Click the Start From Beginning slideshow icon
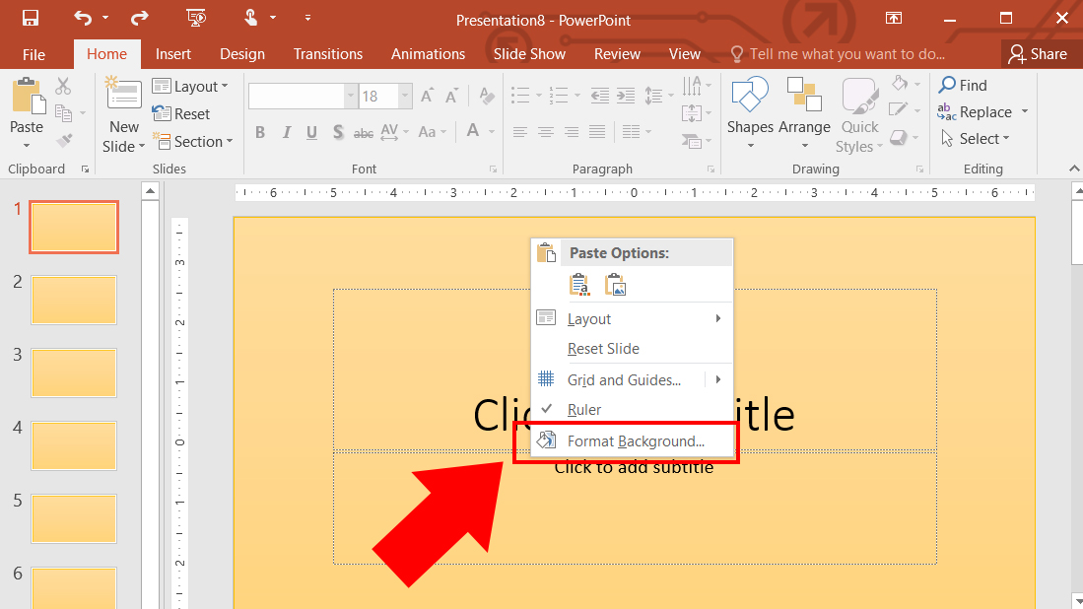Screen dimensions: 1083x609 pyautogui.click(x=196, y=19)
